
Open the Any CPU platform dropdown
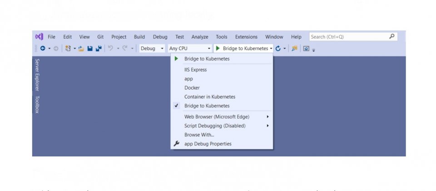point(189,48)
